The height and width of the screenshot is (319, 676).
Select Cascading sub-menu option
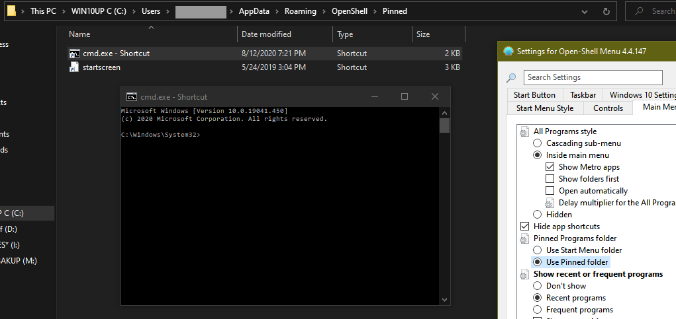click(537, 143)
